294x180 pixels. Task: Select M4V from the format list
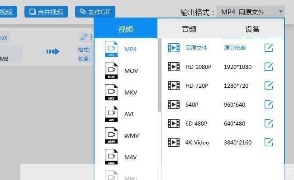tap(130, 157)
